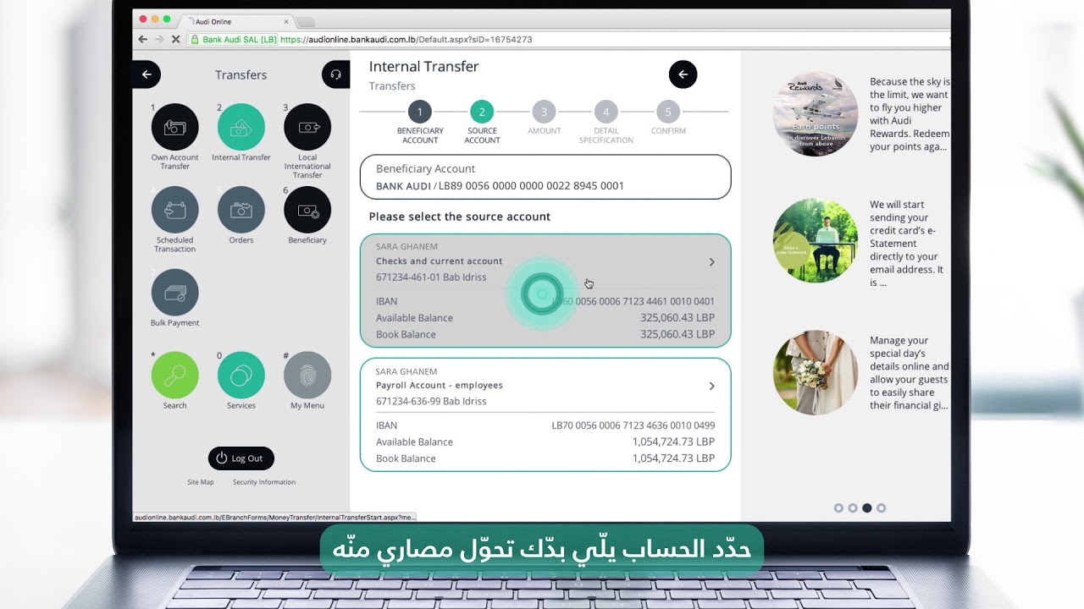Select third filled carousel dot
The image size is (1084, 609).
point(867,508)
